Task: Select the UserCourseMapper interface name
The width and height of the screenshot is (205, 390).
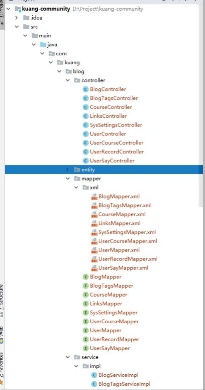Action: click(114, 322)
